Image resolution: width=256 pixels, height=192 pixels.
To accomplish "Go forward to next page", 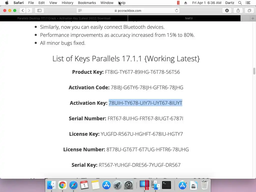I will [29, 10].
